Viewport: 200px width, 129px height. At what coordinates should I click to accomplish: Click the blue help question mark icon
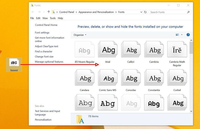pyautogui.click(x=188, y=35)
